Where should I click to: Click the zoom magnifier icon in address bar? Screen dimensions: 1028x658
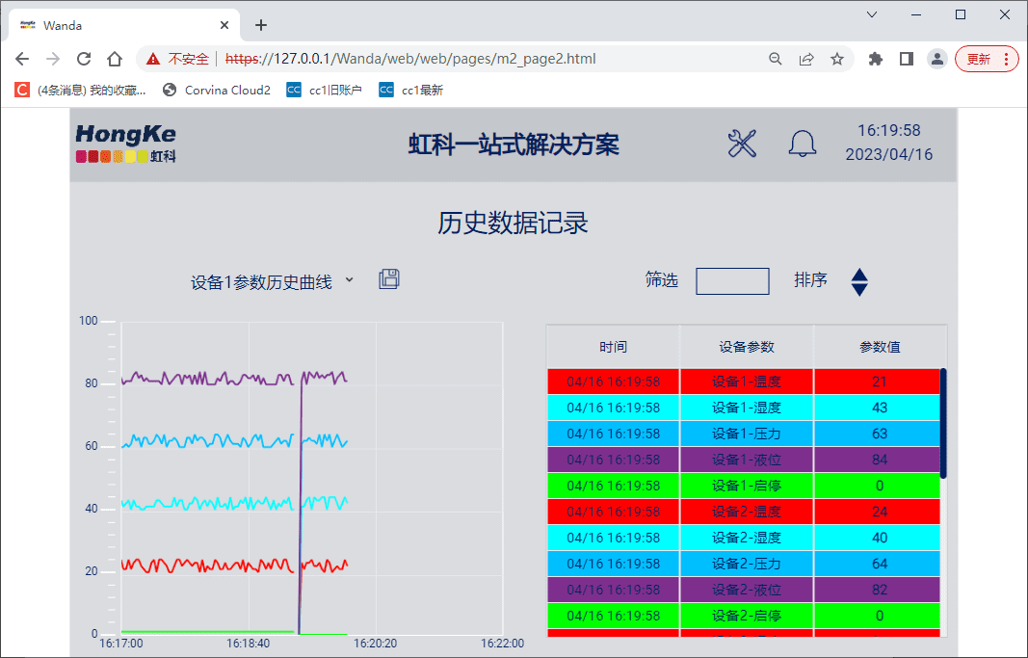[776, 59]
